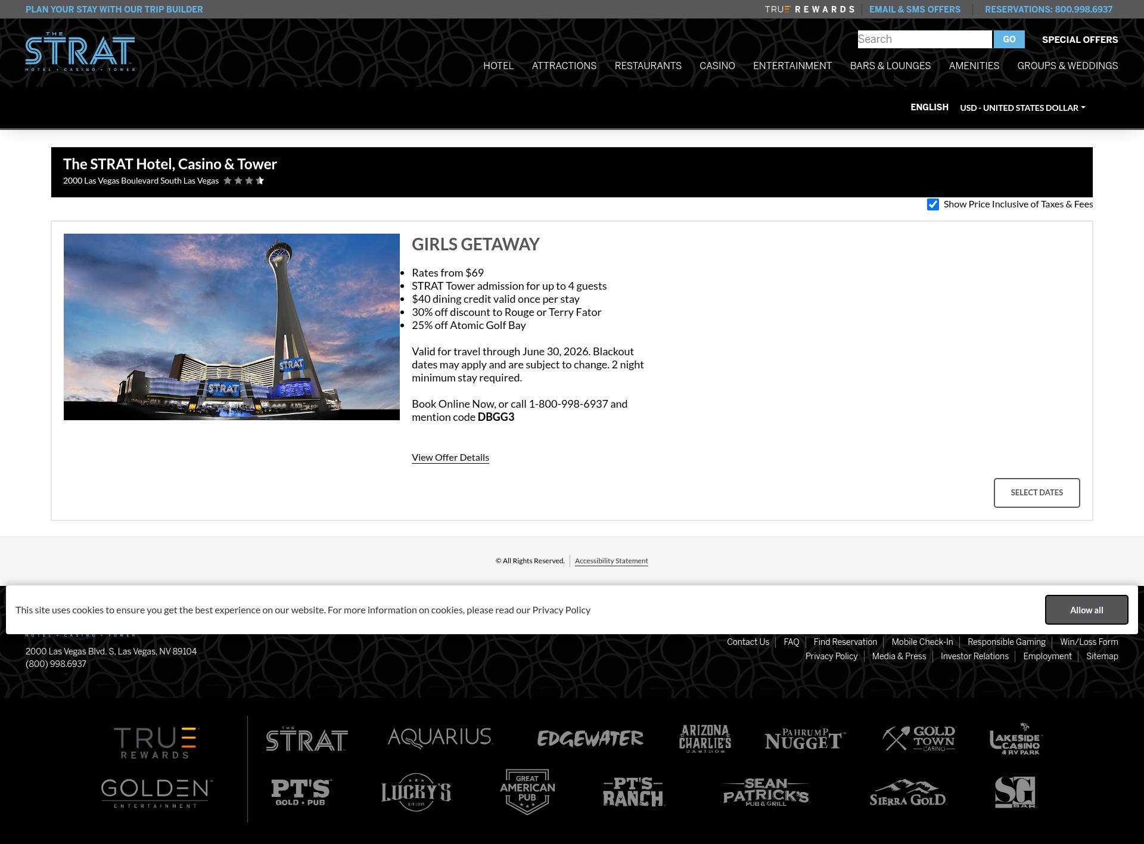Open the Amenities menu
This screenshot has width=1144, height=844.
click(974, 66)
